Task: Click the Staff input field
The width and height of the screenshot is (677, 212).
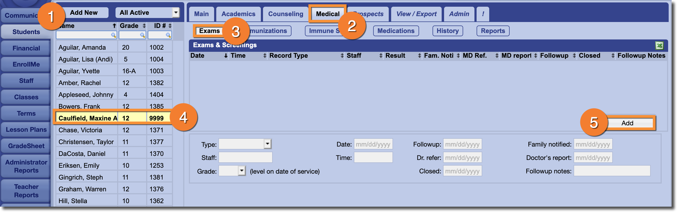Action: coord(245,158)
